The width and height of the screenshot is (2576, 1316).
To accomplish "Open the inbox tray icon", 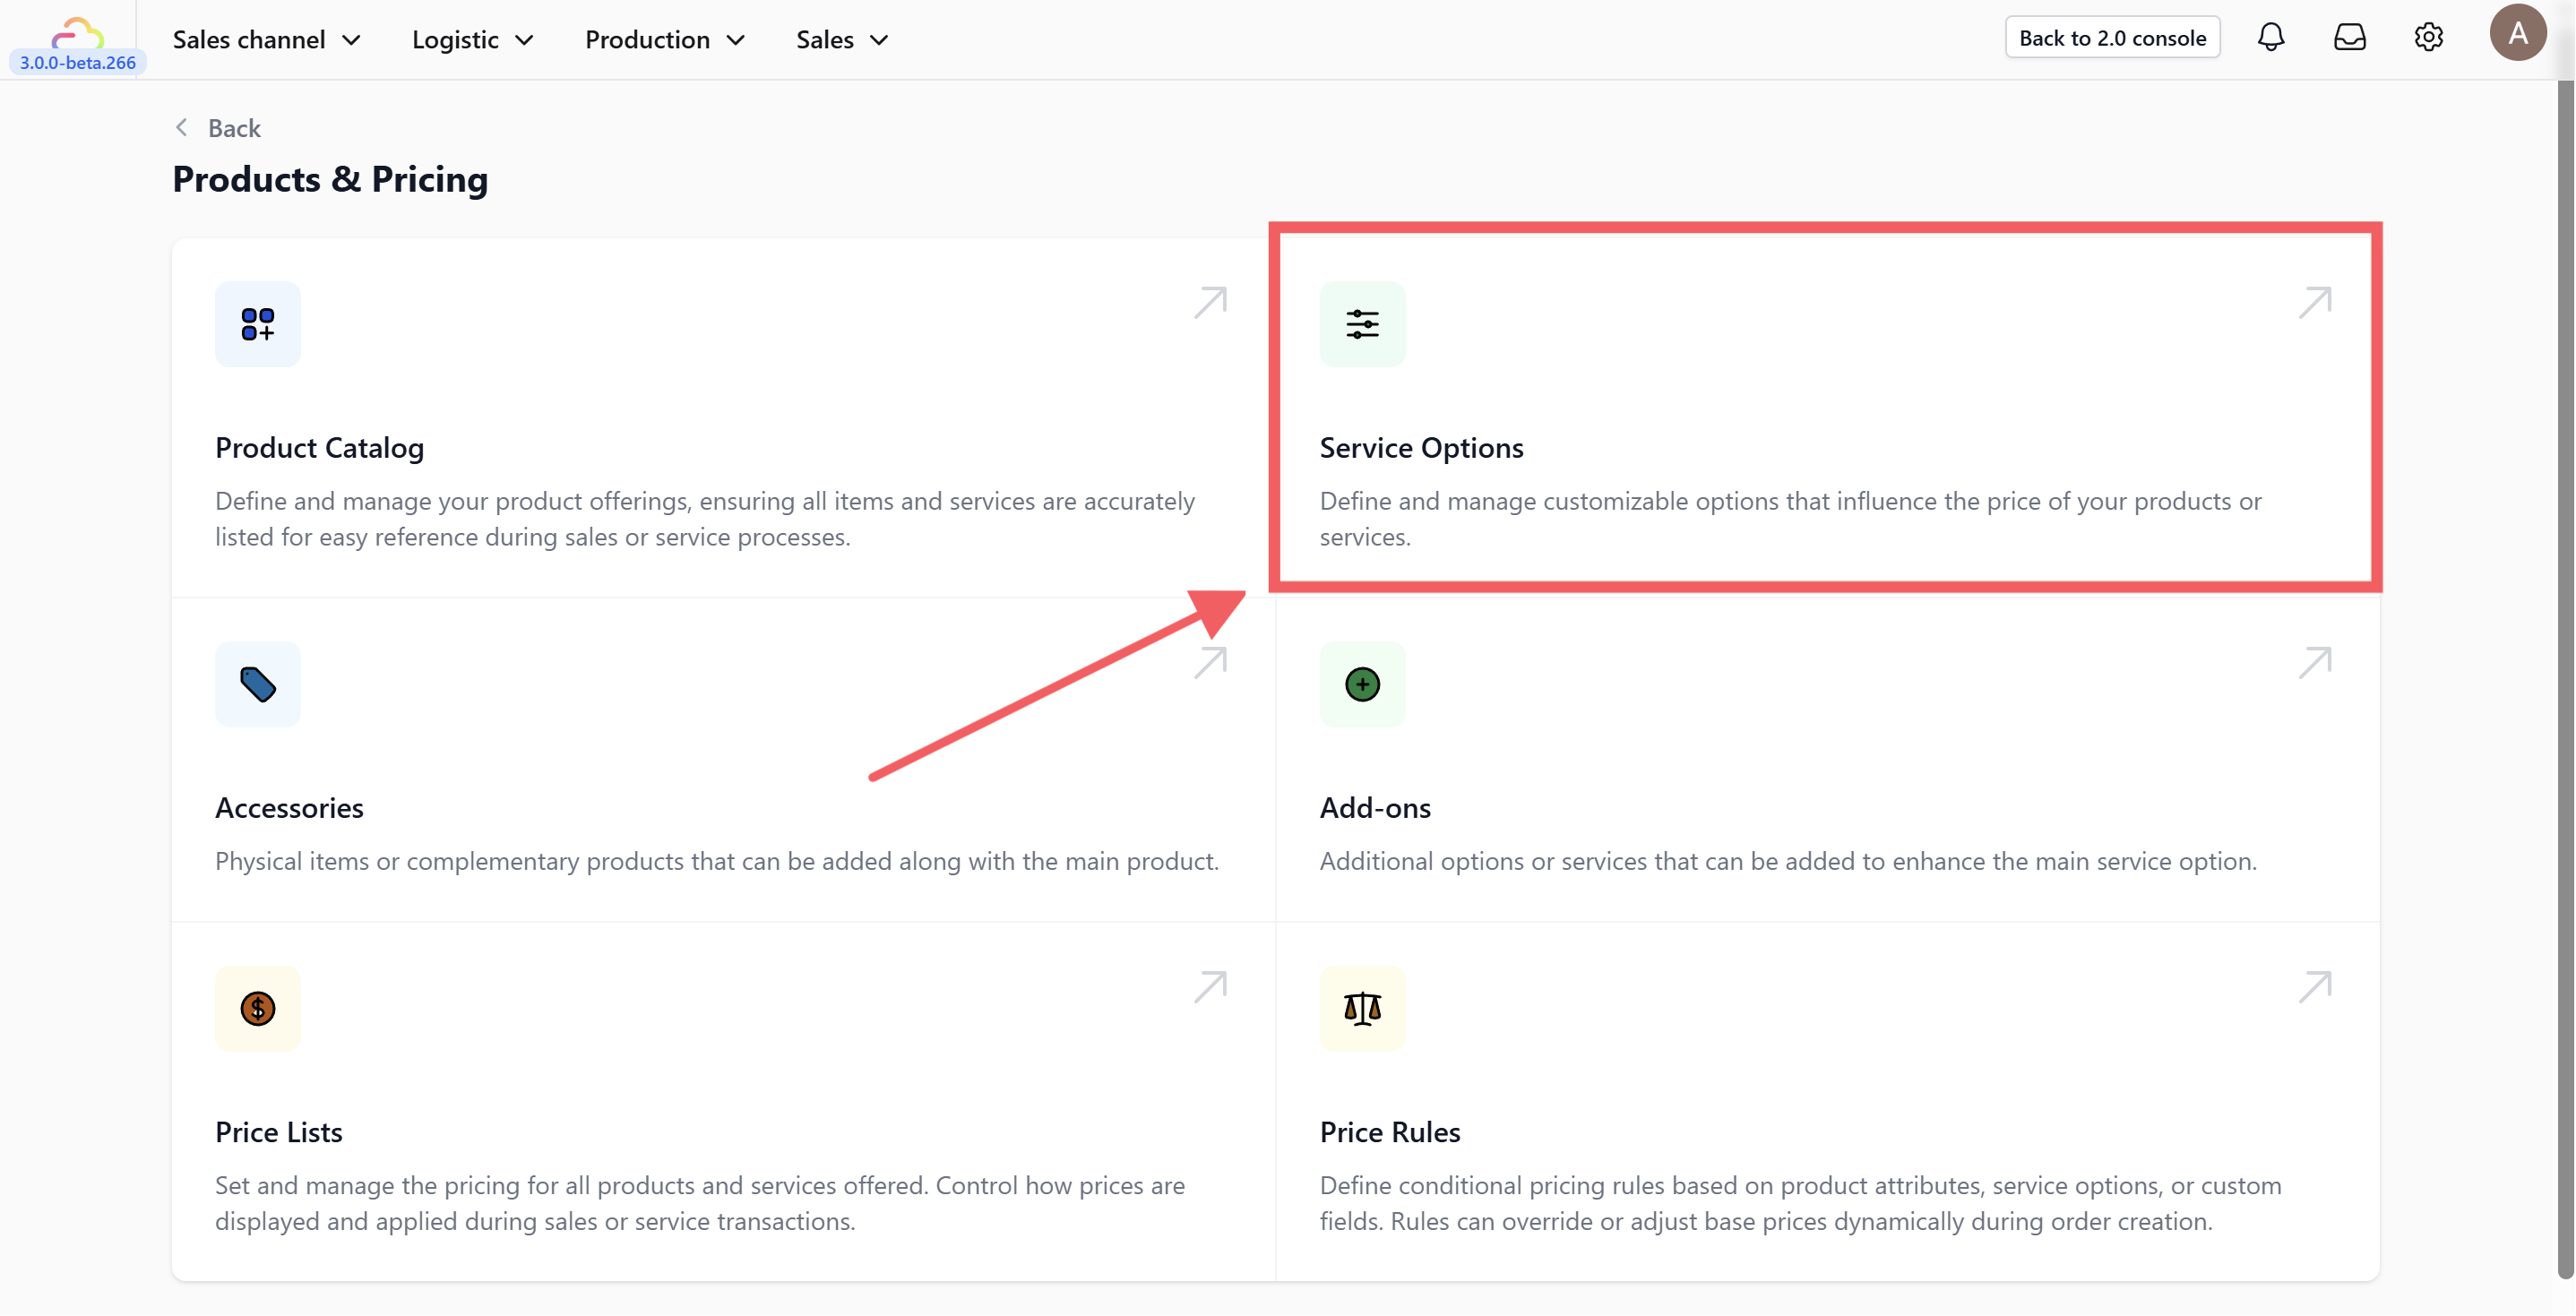I will coord(2349,38).
